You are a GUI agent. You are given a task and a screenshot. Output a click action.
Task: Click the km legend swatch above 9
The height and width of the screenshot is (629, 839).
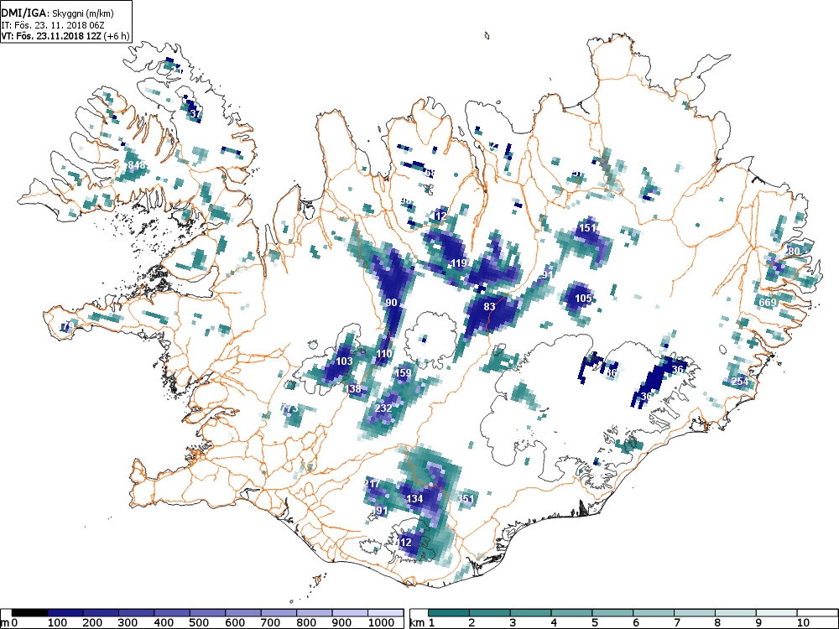pyautogui.click(x=776, y=613)
